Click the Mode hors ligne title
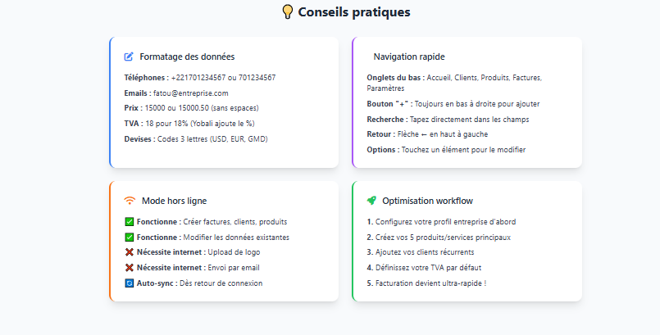Screen dimensions: 660x335 [x=175, y=201]
